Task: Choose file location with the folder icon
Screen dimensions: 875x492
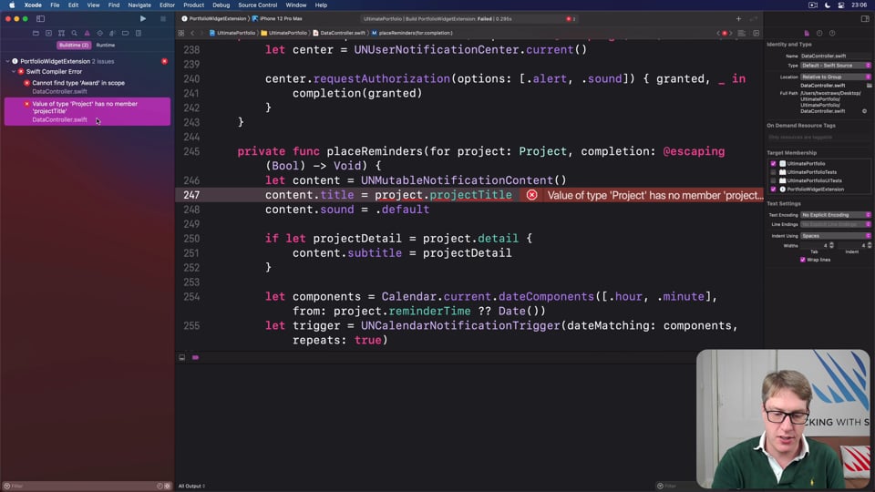Action: (869, 86)
